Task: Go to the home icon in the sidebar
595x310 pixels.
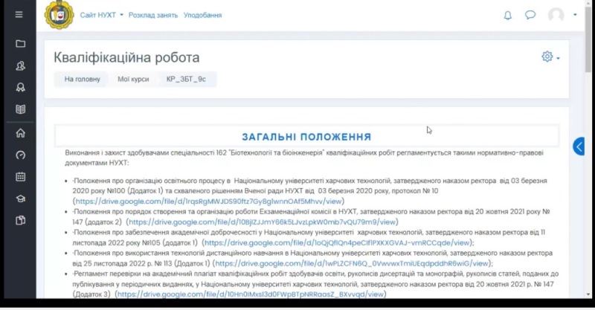Action: 21,133
